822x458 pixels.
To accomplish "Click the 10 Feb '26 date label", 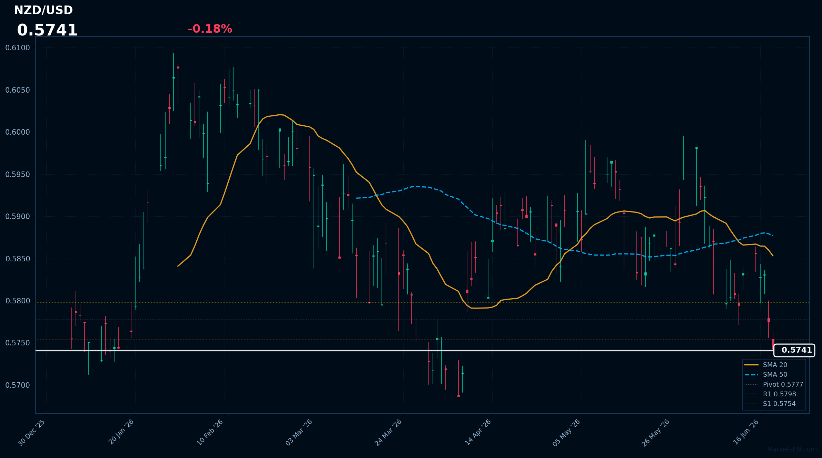I will coord(210,433).
